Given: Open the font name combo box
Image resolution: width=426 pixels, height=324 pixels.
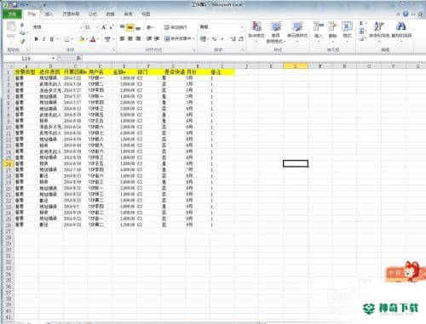Looking at the screenshot, I should click(x=57, y=27).
